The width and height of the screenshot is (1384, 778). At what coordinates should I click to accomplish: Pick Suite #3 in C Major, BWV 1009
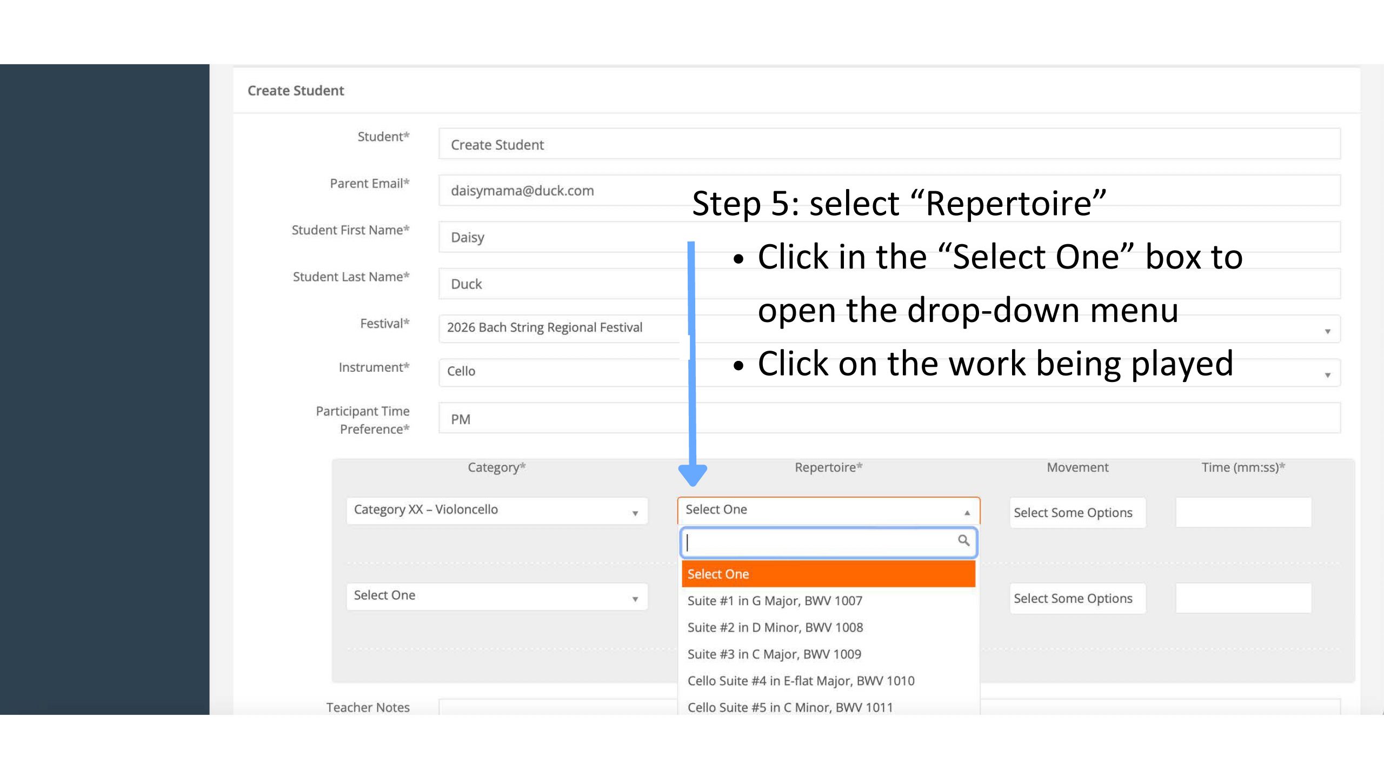(774, 654)
